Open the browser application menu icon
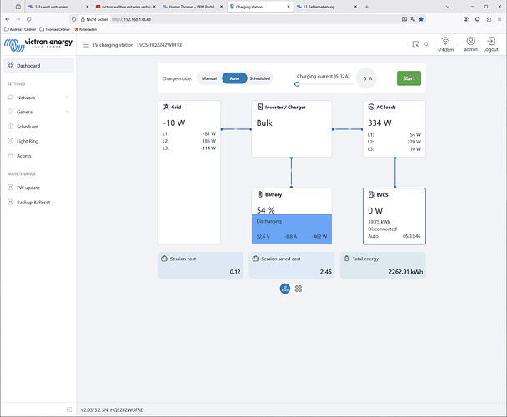The width and height of the screenshot is (507, 417). (499, 19)
